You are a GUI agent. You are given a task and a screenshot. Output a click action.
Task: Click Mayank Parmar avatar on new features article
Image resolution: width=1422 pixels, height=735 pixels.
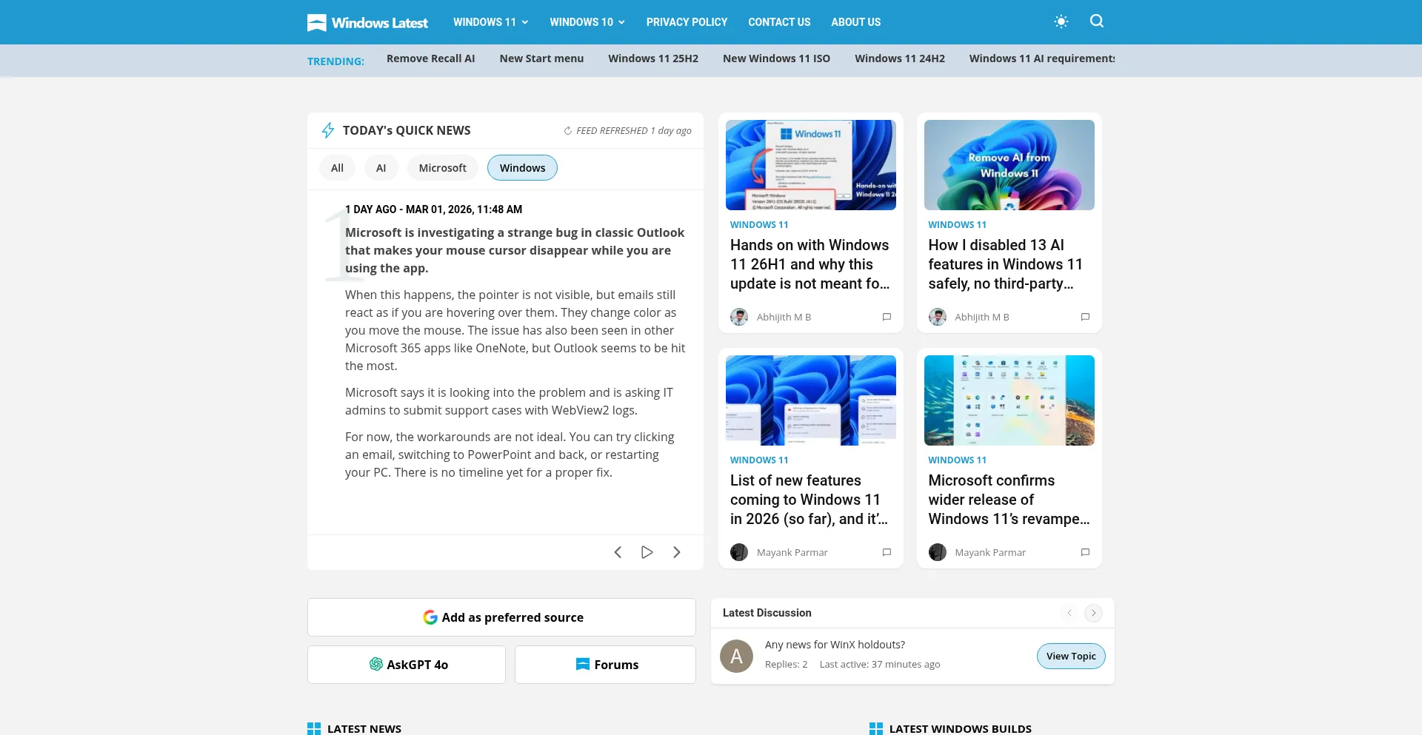pos(739,552)
